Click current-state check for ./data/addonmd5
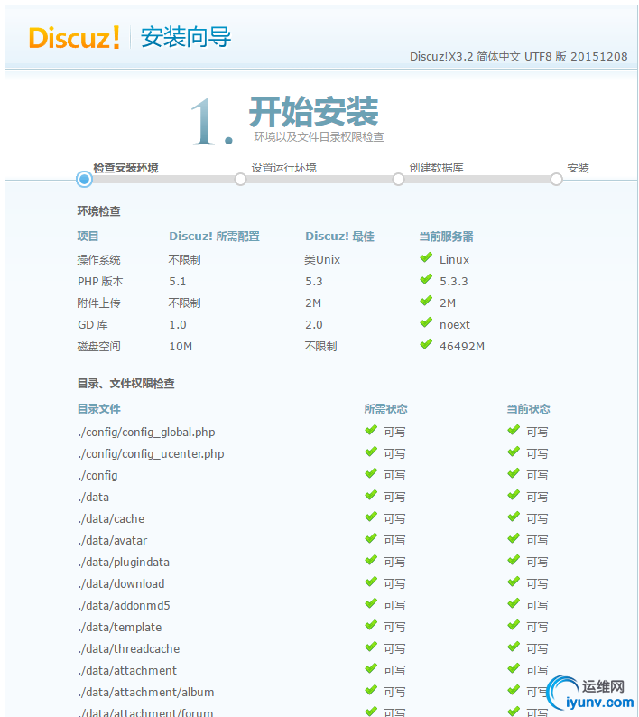This screenshot has height=717, width=639. click(514, 603)
